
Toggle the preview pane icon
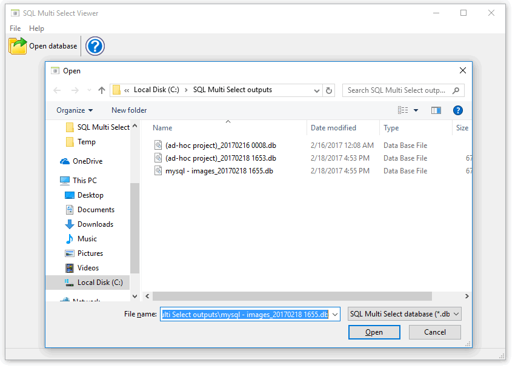point(436,110)
